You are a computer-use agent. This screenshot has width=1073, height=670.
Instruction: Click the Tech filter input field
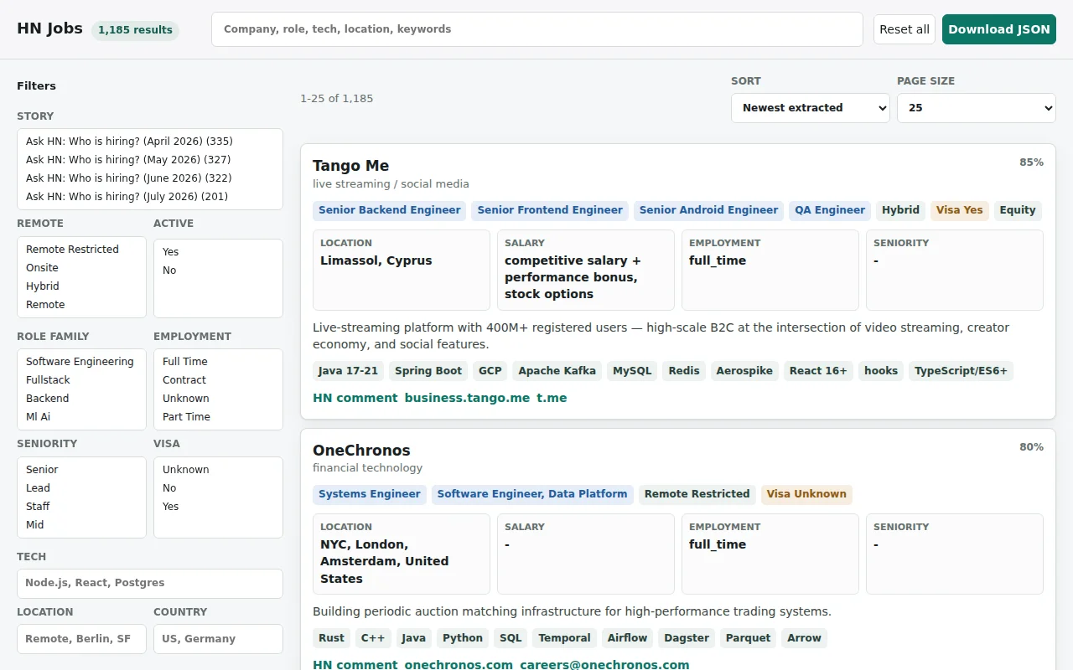click(150, 584)
